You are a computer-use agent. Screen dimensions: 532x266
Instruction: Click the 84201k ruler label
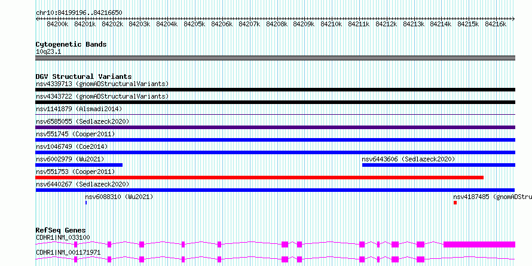coord(85,24)
